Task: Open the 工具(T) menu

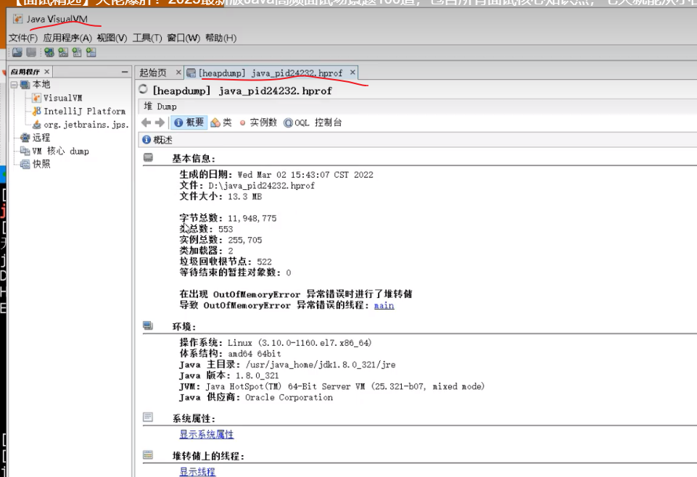Action: point(147,38)
